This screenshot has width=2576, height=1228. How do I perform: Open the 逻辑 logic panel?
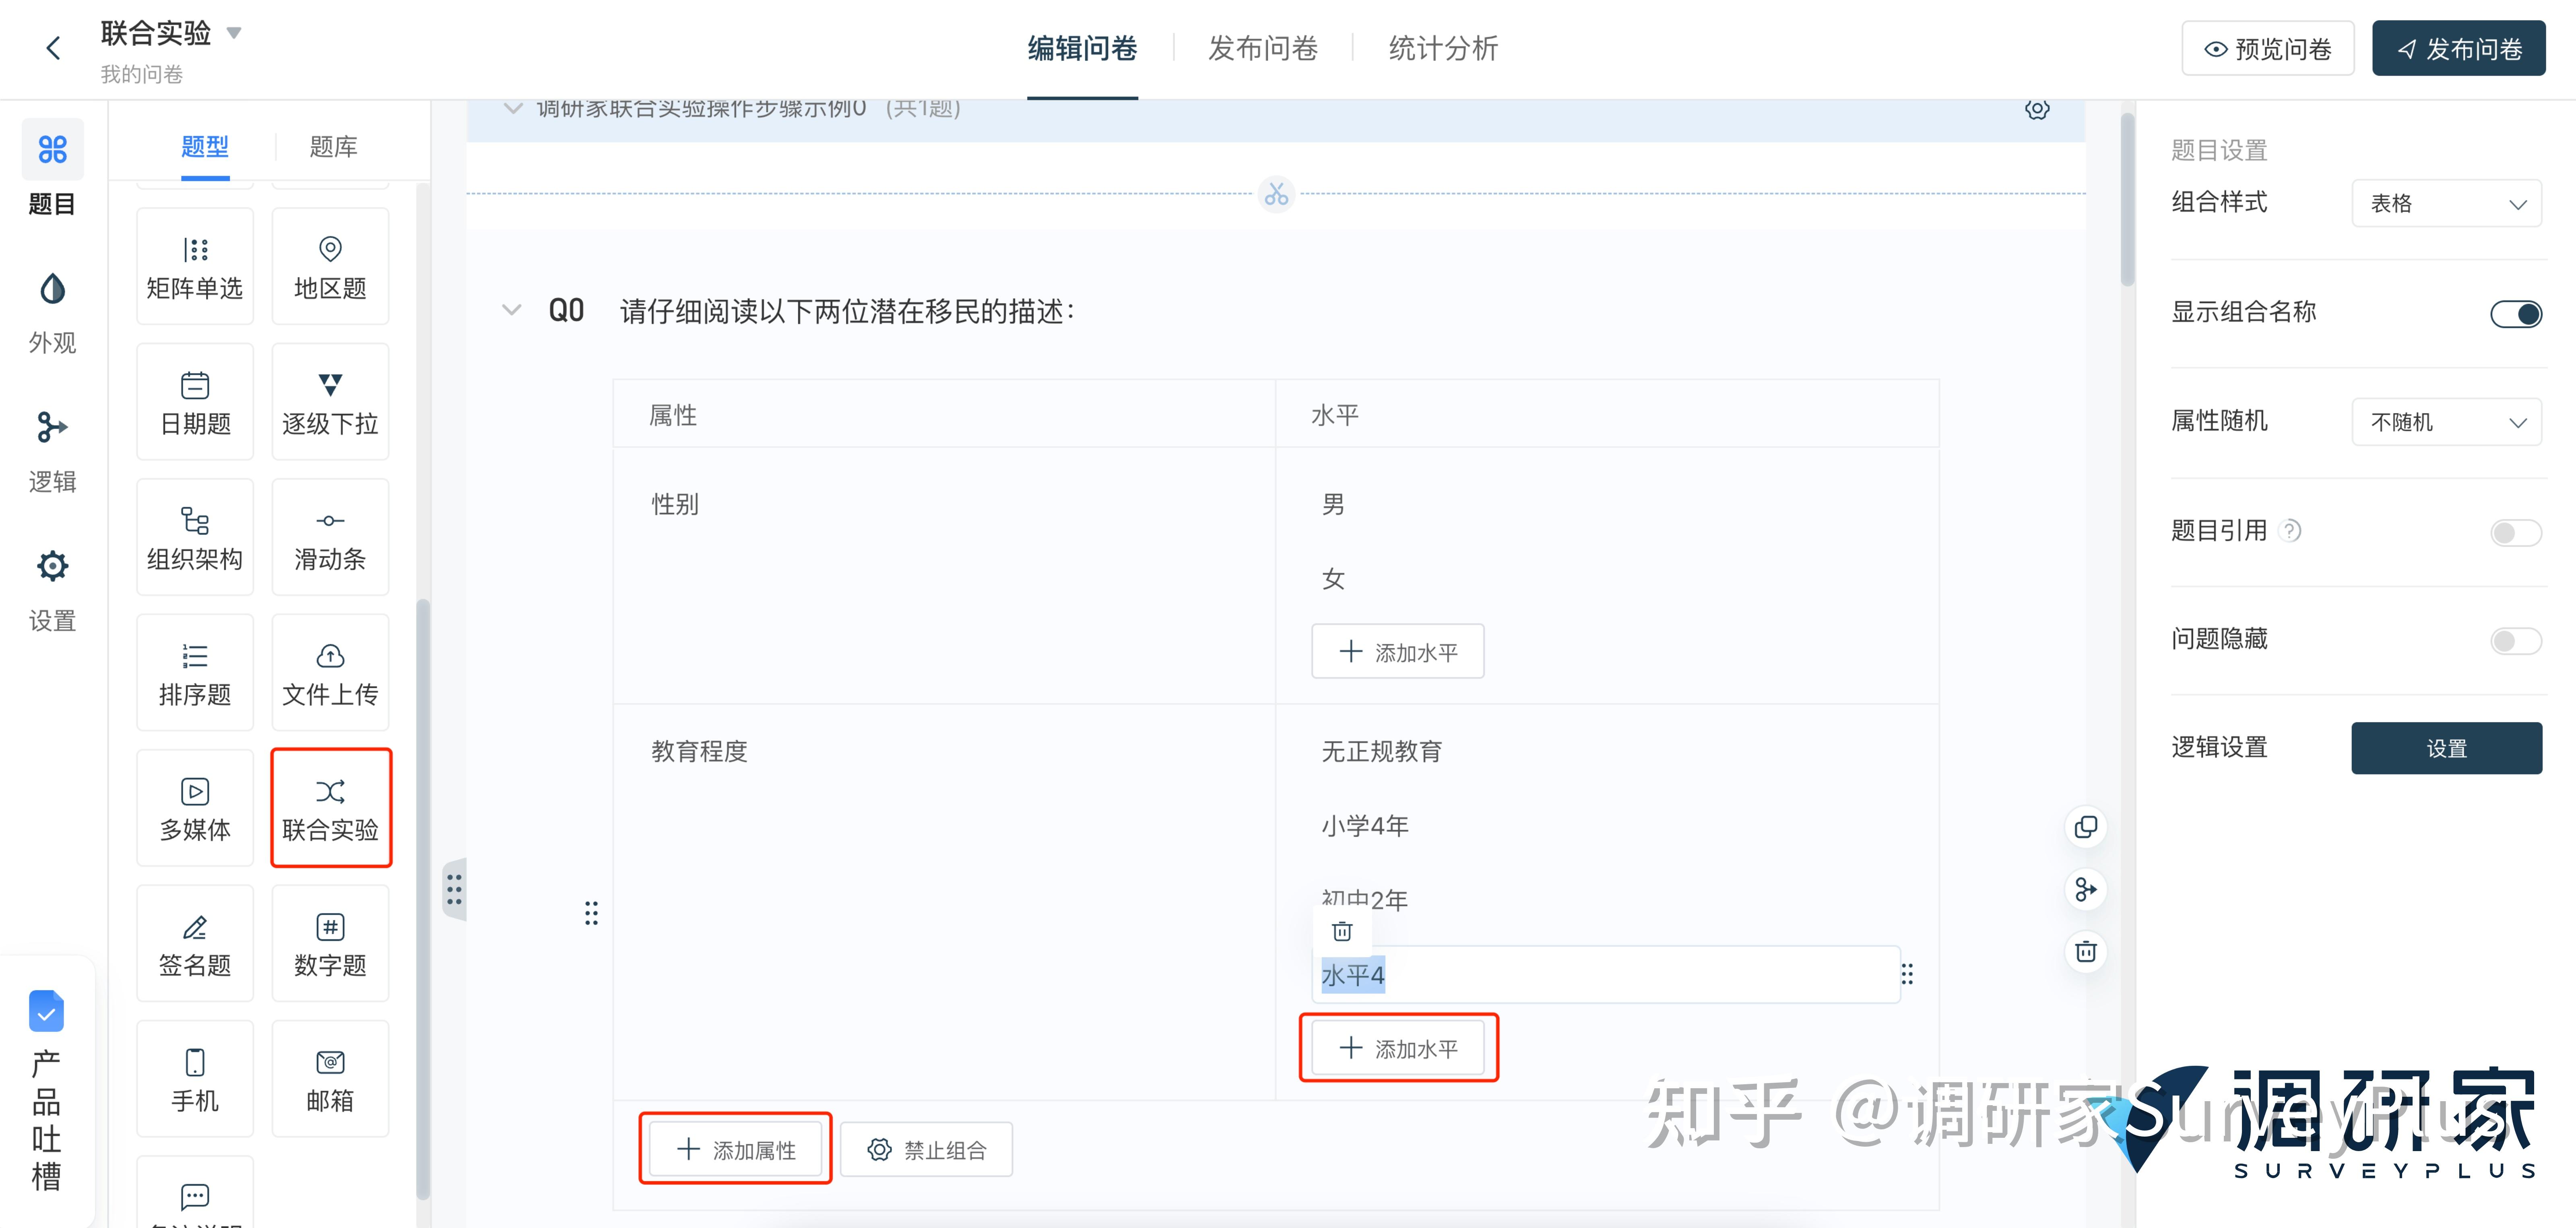[52, 452]
